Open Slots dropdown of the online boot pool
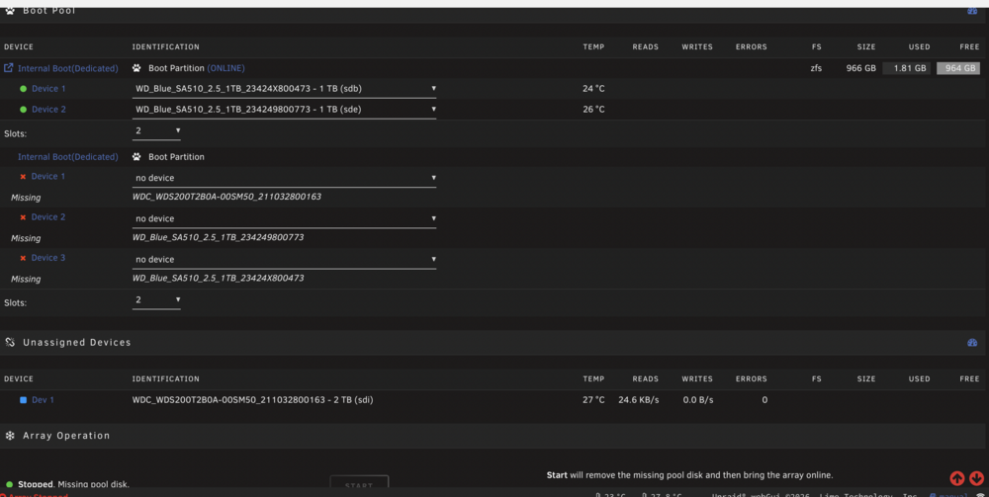The image size is (989, 497). click(156, 131)
